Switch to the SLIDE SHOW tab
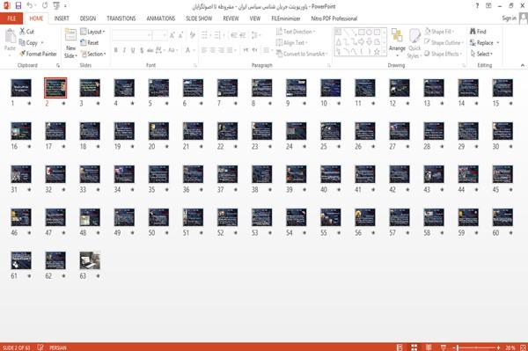528x351 pixels. click(199, 18)
